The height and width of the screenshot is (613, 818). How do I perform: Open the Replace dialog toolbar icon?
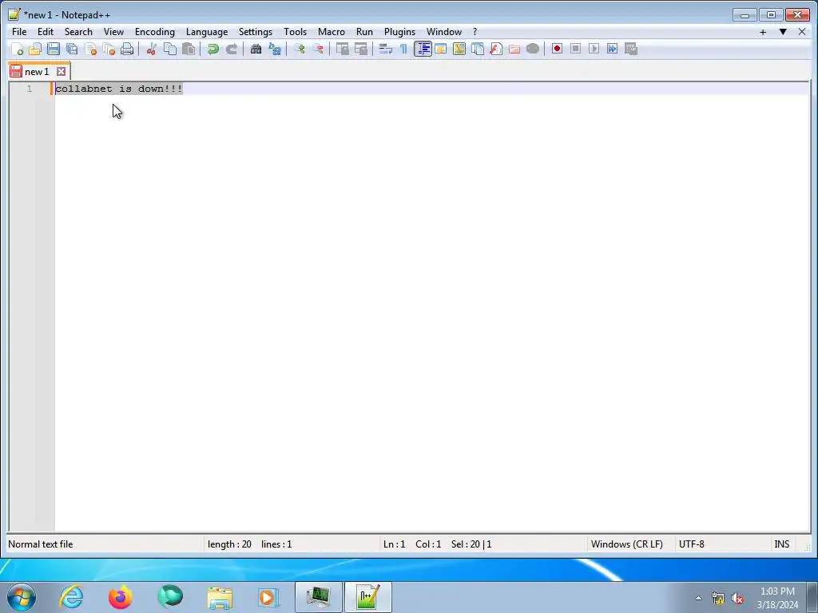point(275,49)
